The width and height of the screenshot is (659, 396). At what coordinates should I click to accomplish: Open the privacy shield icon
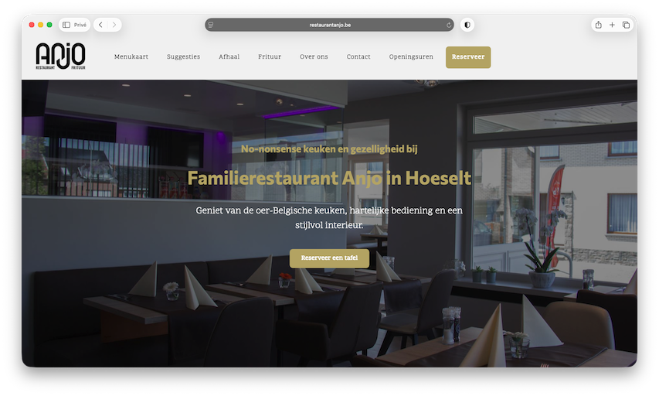(x=467, y=25)
